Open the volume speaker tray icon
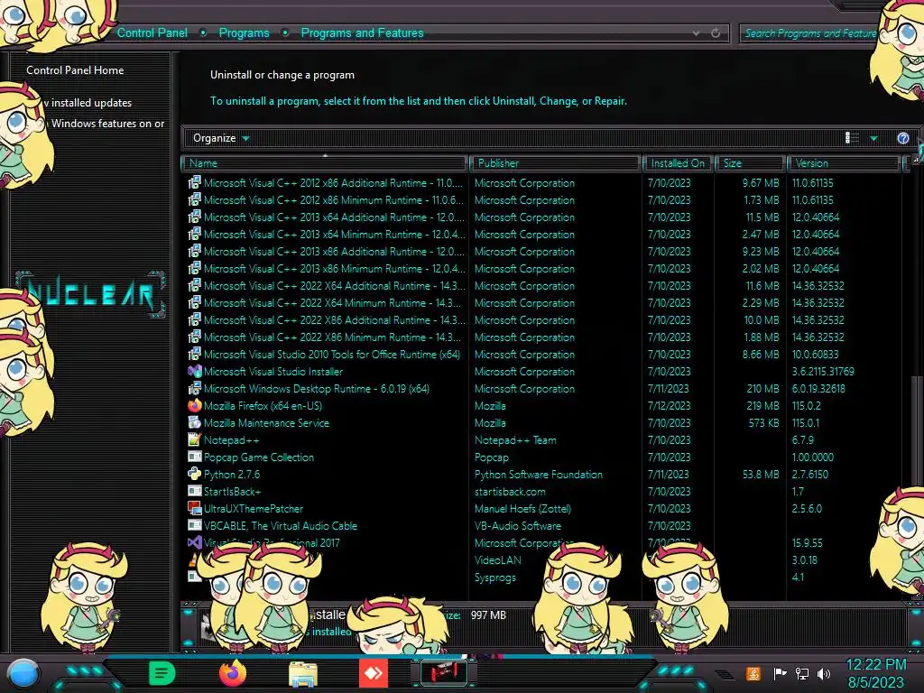The height and width of the screenshot is (693, 924). click(824, 673)
